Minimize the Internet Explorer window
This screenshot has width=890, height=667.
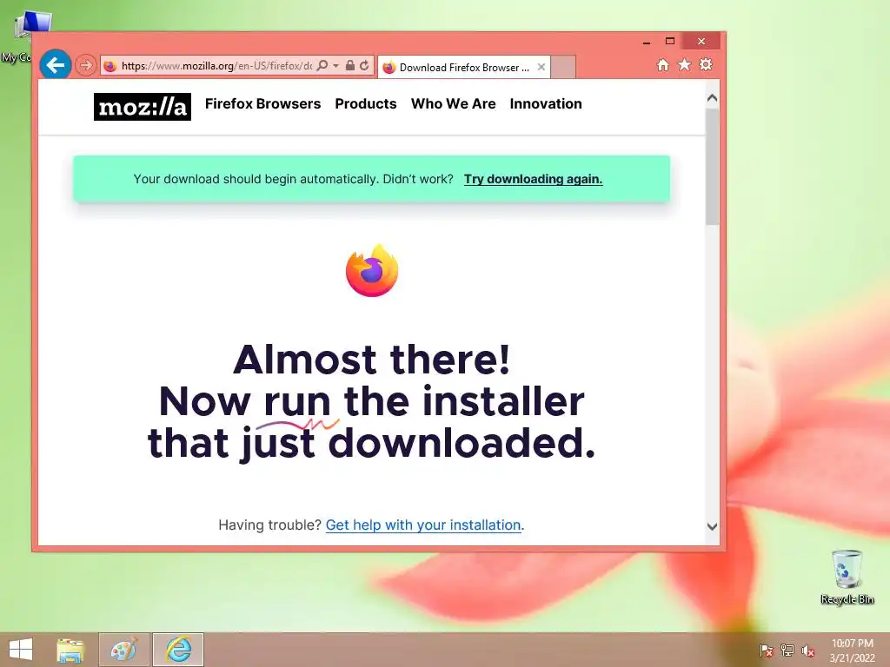pyautogui.click(x=647, y=42)
